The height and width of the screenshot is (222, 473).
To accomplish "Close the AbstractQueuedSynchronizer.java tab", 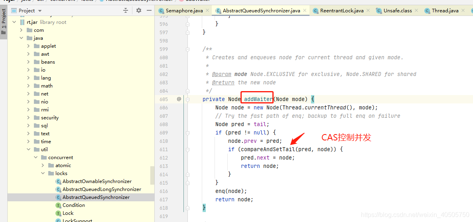I will coord(305,10).
